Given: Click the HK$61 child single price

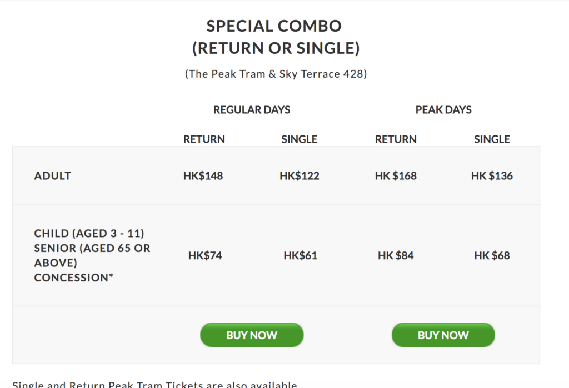Looking at the screenshot, I should 301,256.
